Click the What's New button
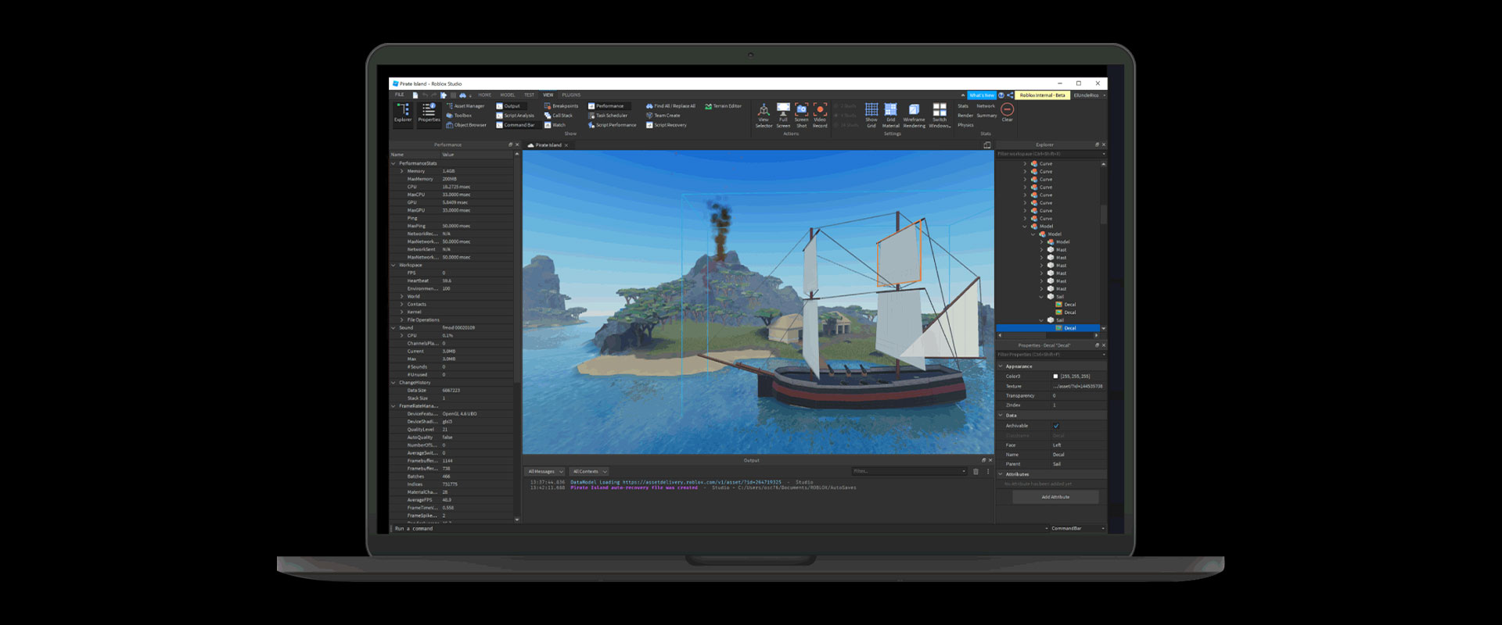The width and height of the screenshot is (1502, 625). point(981,95)
